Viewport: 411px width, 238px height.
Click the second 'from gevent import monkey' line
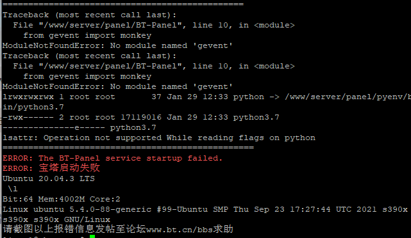[x=87, y=76]
